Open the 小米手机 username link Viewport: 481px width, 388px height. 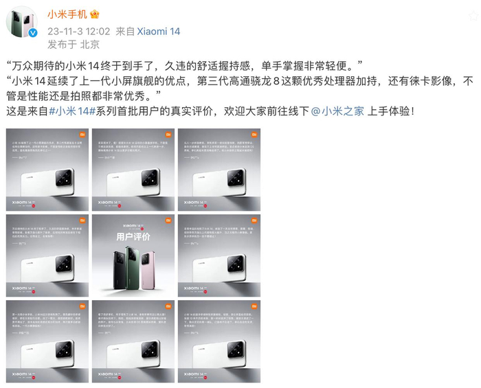point(67,14)
